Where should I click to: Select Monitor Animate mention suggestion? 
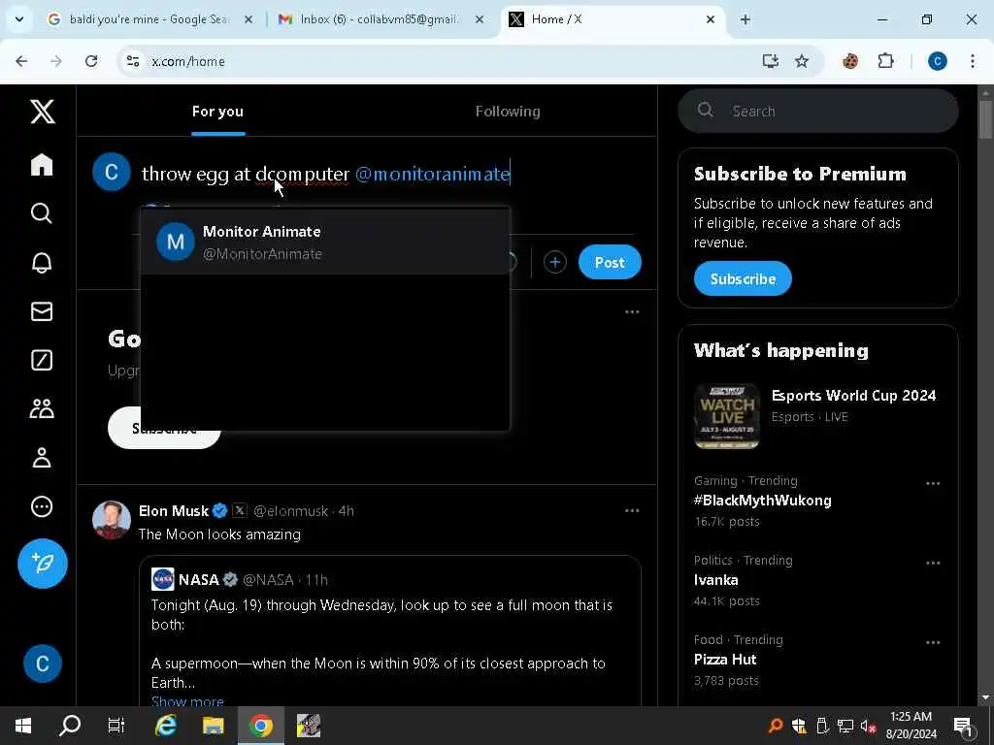(x=324, y=242)
